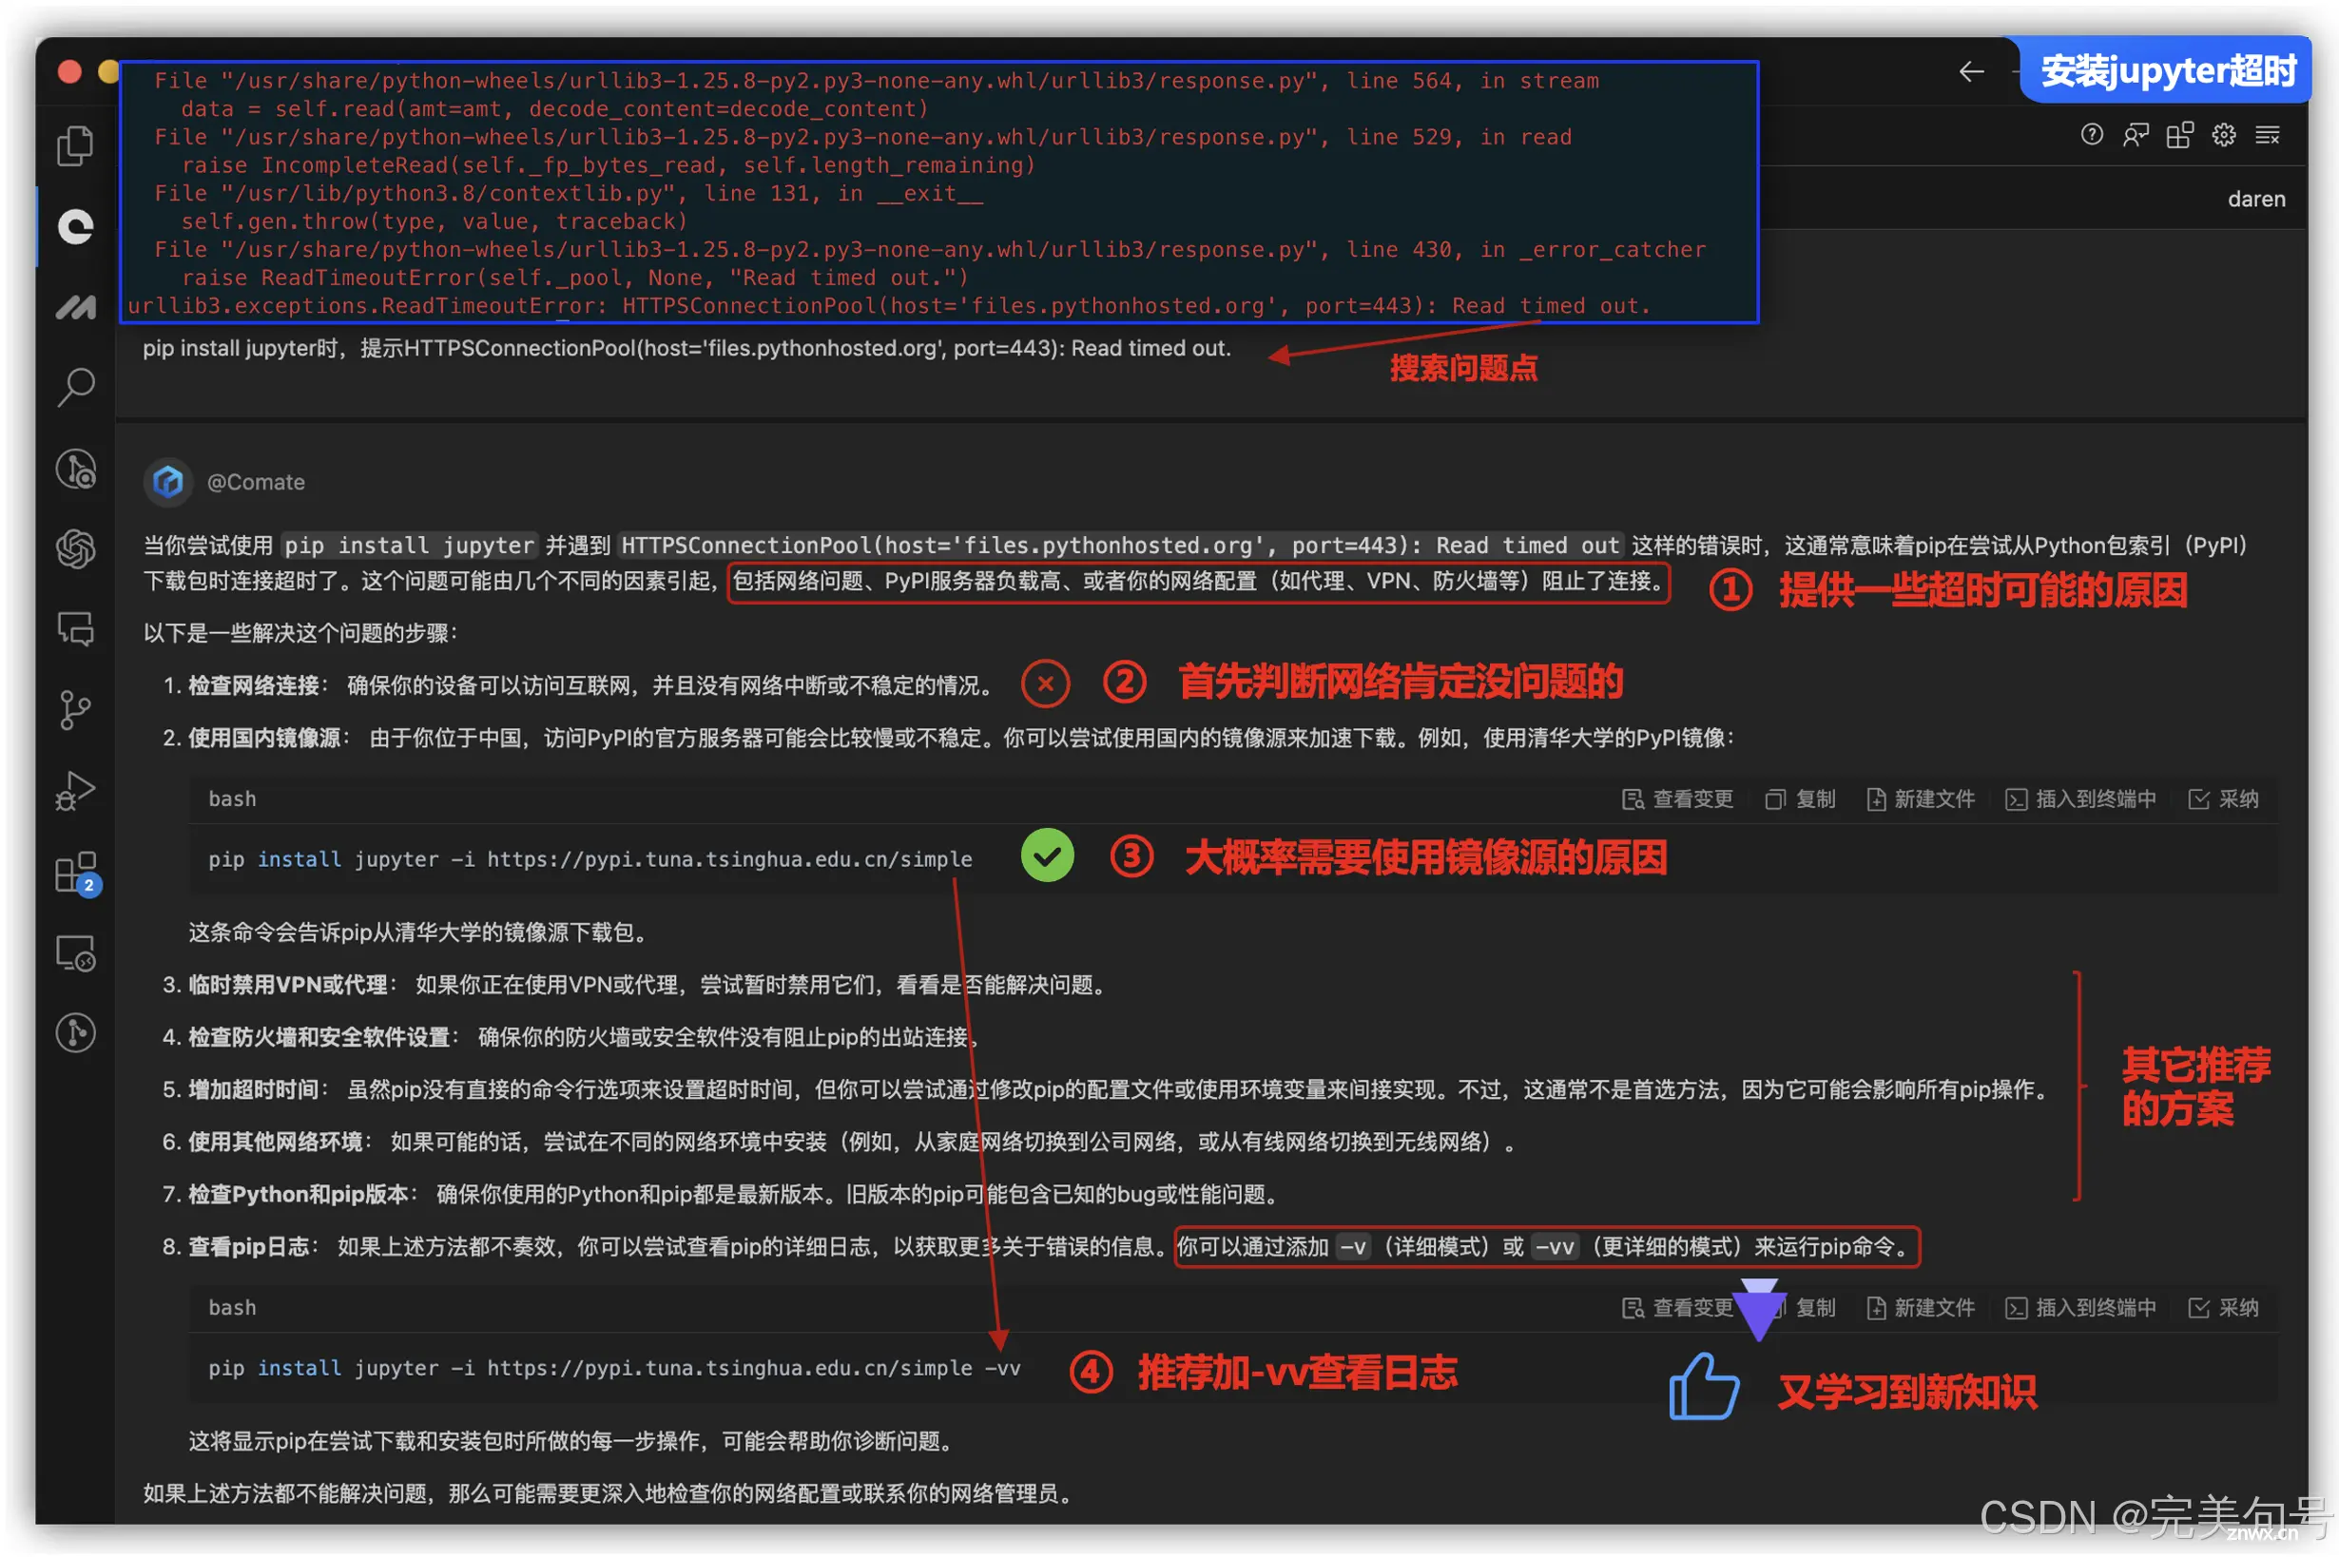Click the closing line beginning '如果上述方法都不能解决问题'

click(609, 1492)
